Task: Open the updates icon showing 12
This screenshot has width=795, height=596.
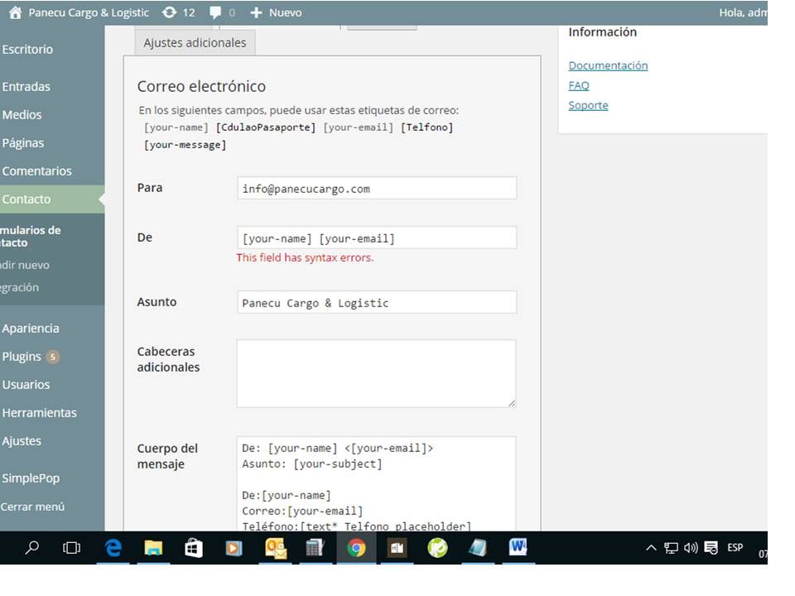Action: [179, 12]
